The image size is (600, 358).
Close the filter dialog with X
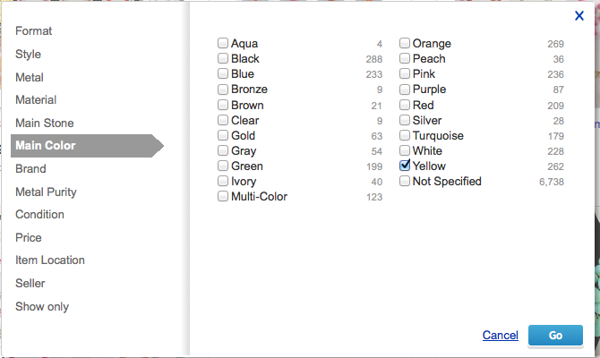pyautogui.click(x=579, y=15)
